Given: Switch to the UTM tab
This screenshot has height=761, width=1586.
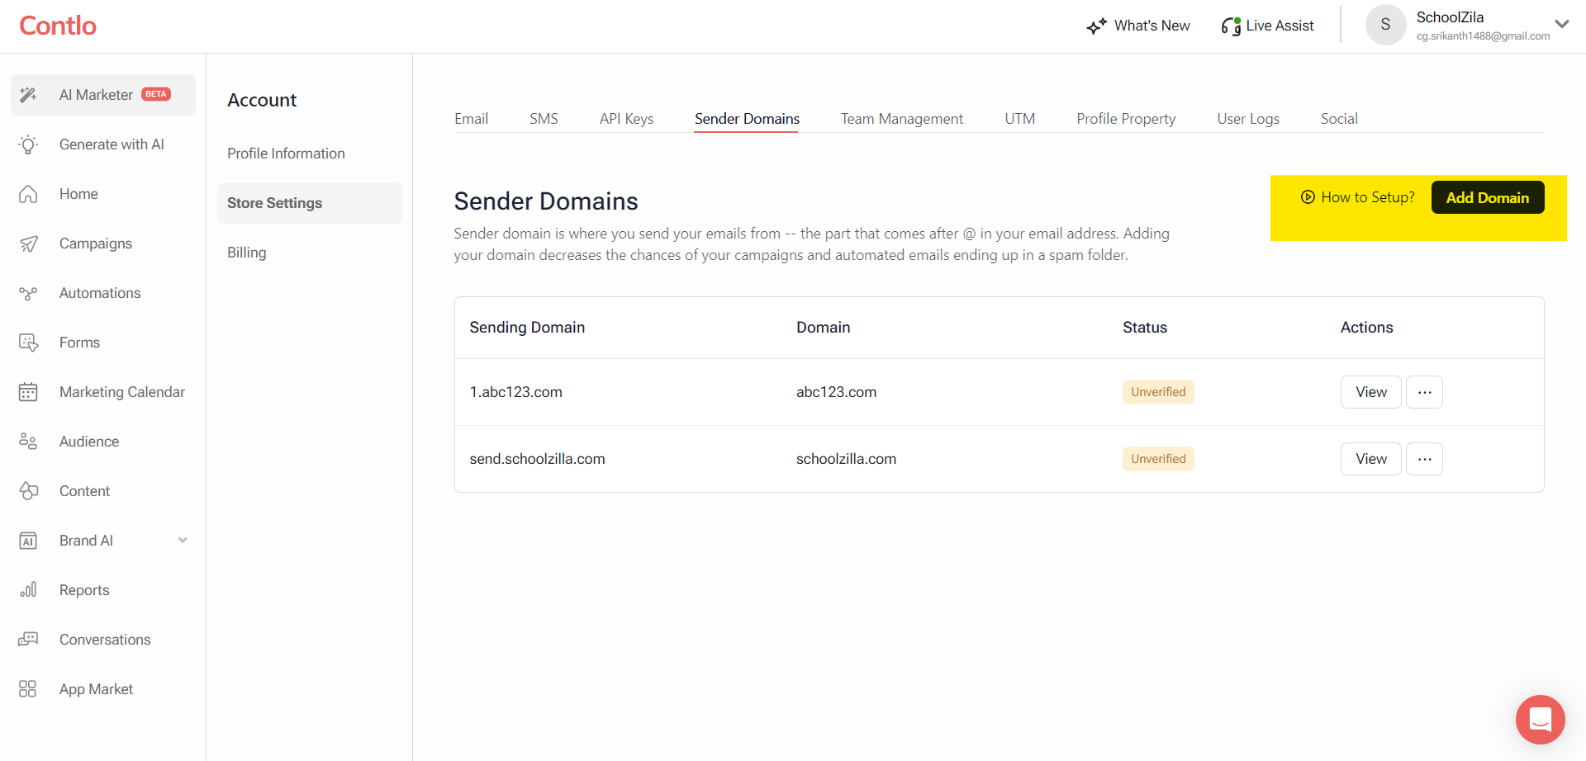Looking at the screenshot, I should click(1020, 119).
